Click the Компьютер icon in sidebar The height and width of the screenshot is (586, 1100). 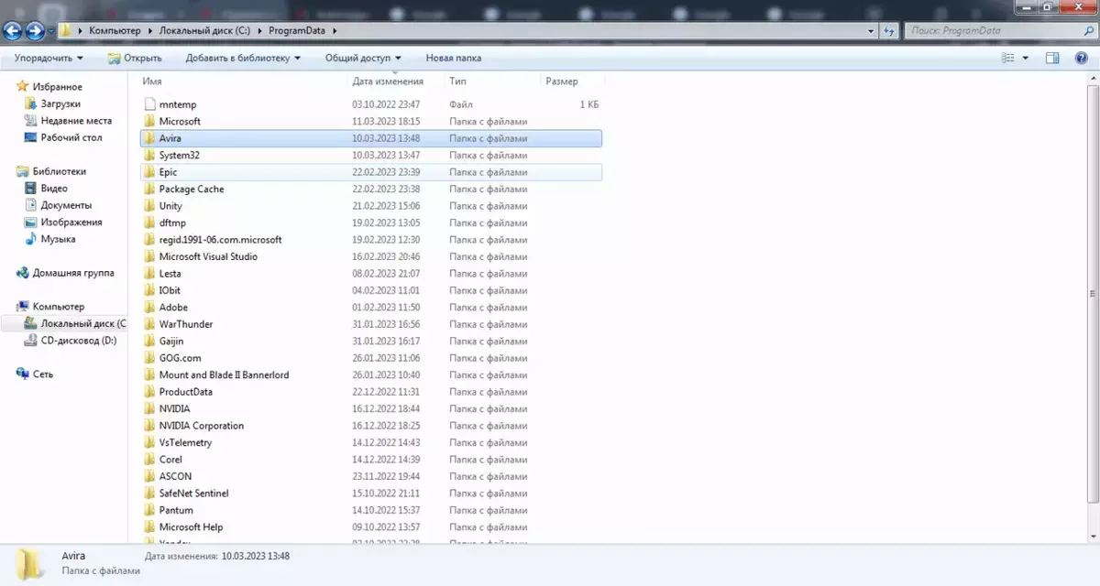point(22,307)
